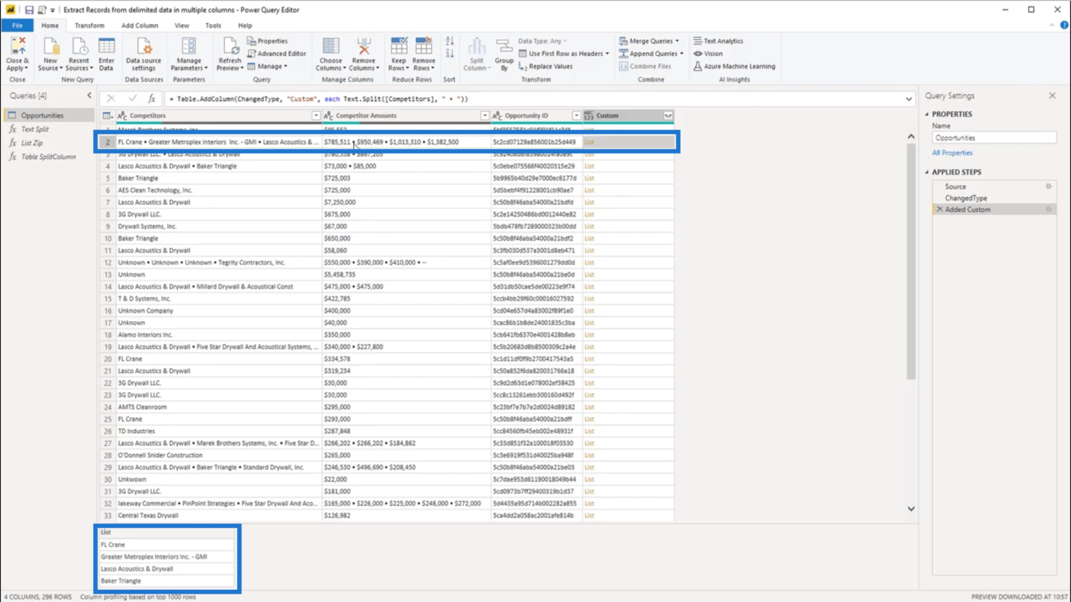Open the All Properties link
Image resolution: width=1071 pixels, height=602 pixels.
coord(952,153)
